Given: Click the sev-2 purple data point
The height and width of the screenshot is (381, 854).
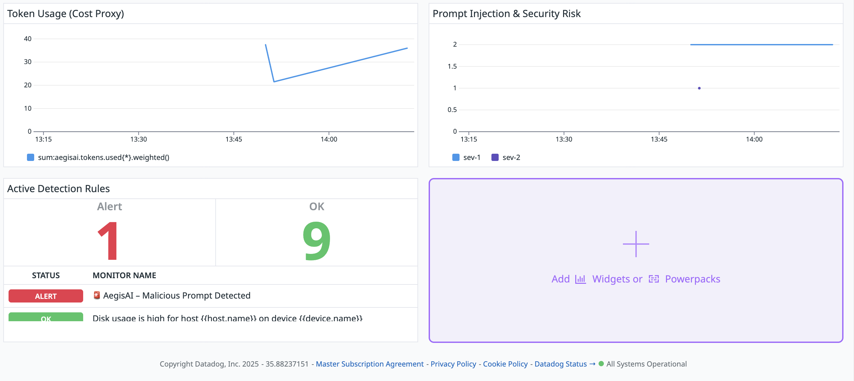Looking at the screenshot, I should pos(699,88).
